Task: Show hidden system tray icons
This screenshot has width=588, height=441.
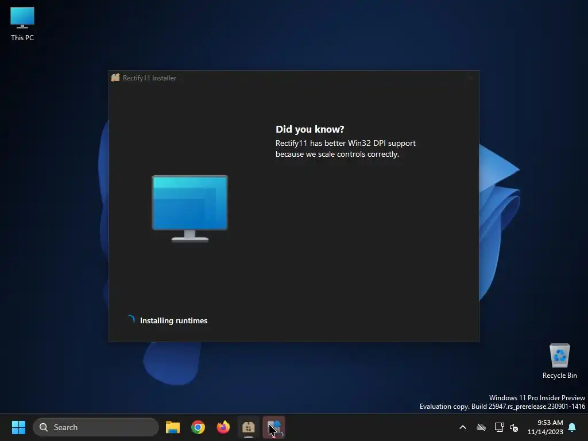Action: click(x=463, y=427)
